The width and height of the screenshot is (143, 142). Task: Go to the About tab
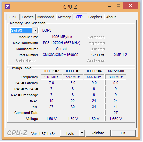point(111,17)
